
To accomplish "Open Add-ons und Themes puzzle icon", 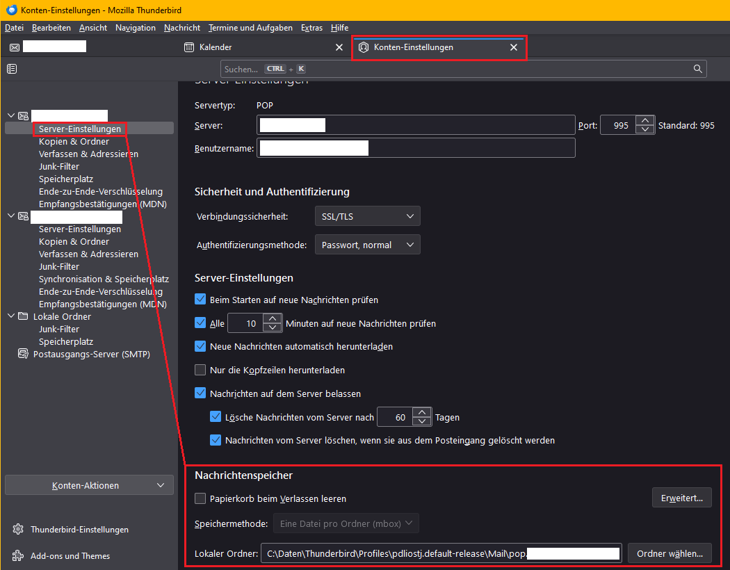I will point(19,556).
